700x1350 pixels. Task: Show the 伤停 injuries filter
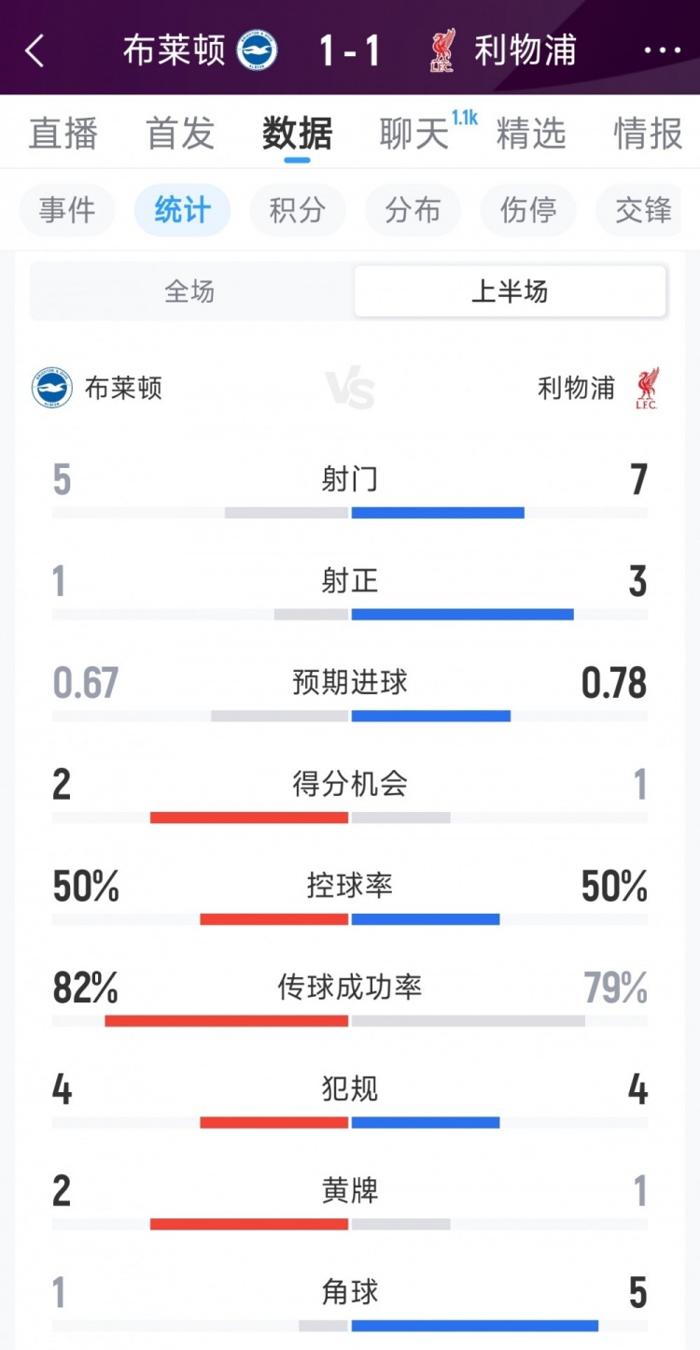click(x=528, y=210)
